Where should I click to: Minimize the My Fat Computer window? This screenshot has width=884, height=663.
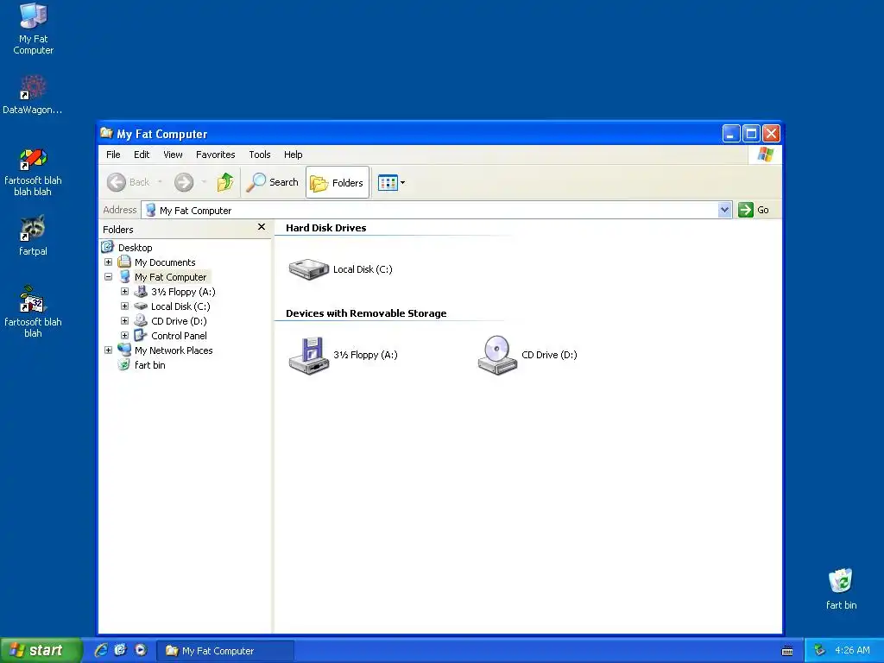tap(730, 134)
